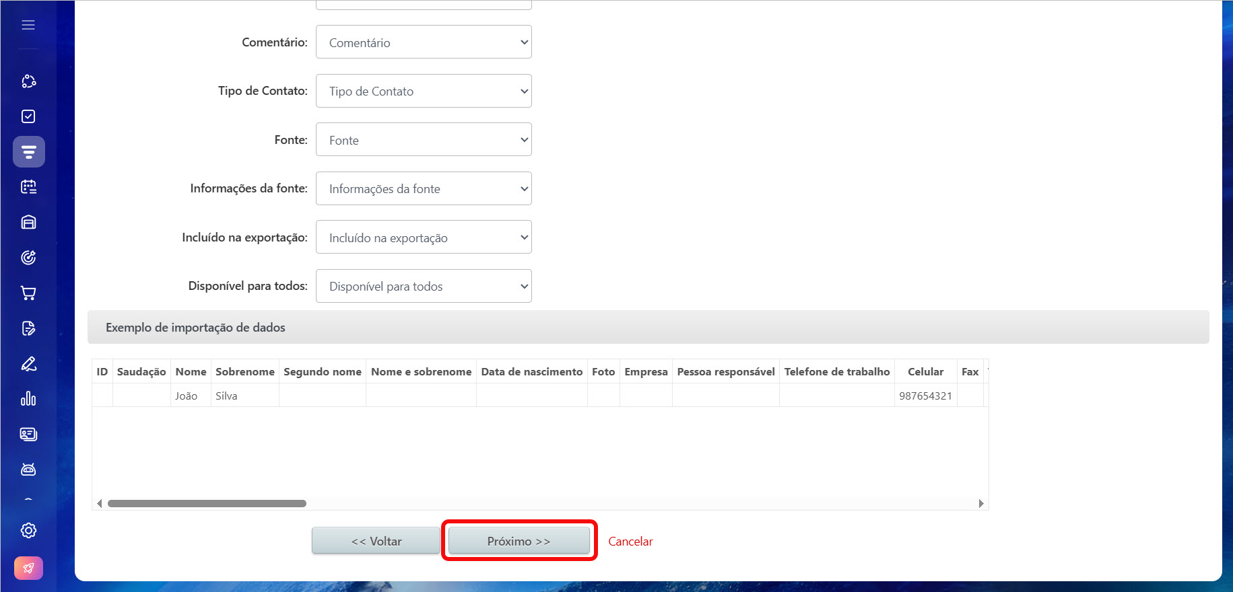Open the warehouse icon in sidebar

tap(28, 222)
